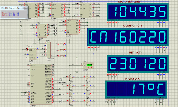Select the Date: 16-02-20 readout

(10, 15)
